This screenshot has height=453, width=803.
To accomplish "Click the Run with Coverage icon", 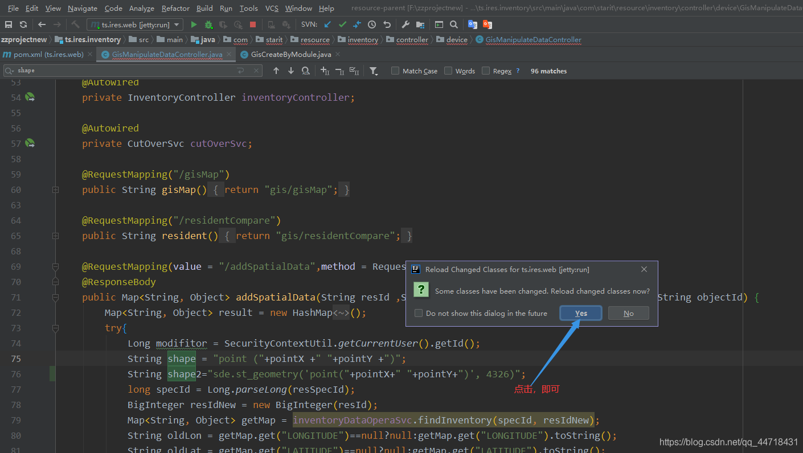I will [223, 24].
